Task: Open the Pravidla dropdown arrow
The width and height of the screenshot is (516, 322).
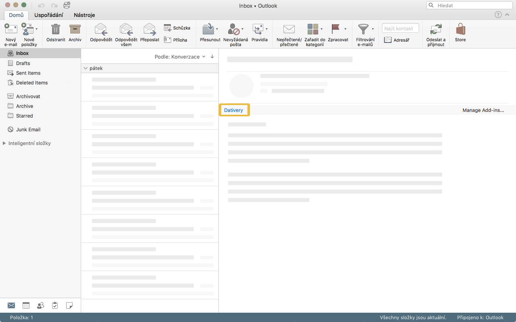Action: coord(266,29)
